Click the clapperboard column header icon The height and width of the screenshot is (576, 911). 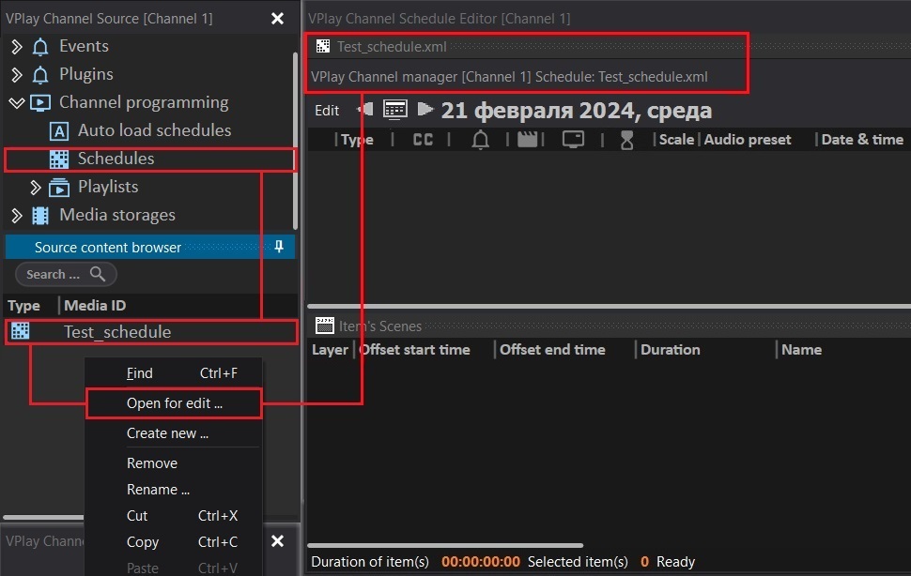(528, 139)
